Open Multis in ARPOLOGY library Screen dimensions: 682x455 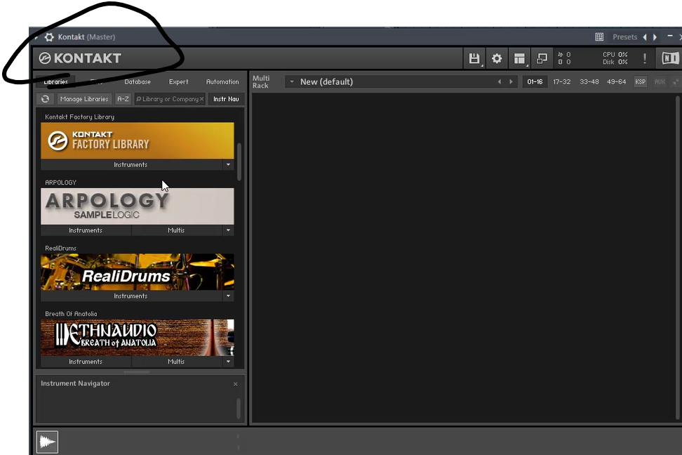(176, 230)
